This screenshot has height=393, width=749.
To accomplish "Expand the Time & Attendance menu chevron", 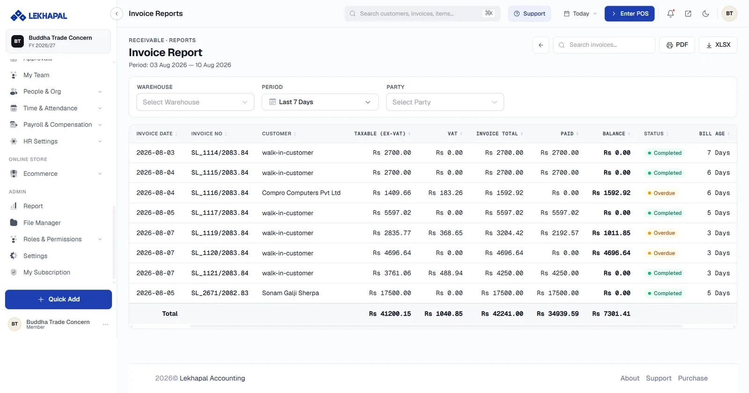I will coord(100,108).
